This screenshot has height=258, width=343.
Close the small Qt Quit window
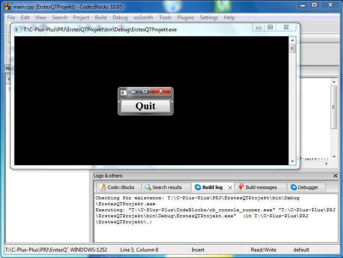(x=161, y=91)
